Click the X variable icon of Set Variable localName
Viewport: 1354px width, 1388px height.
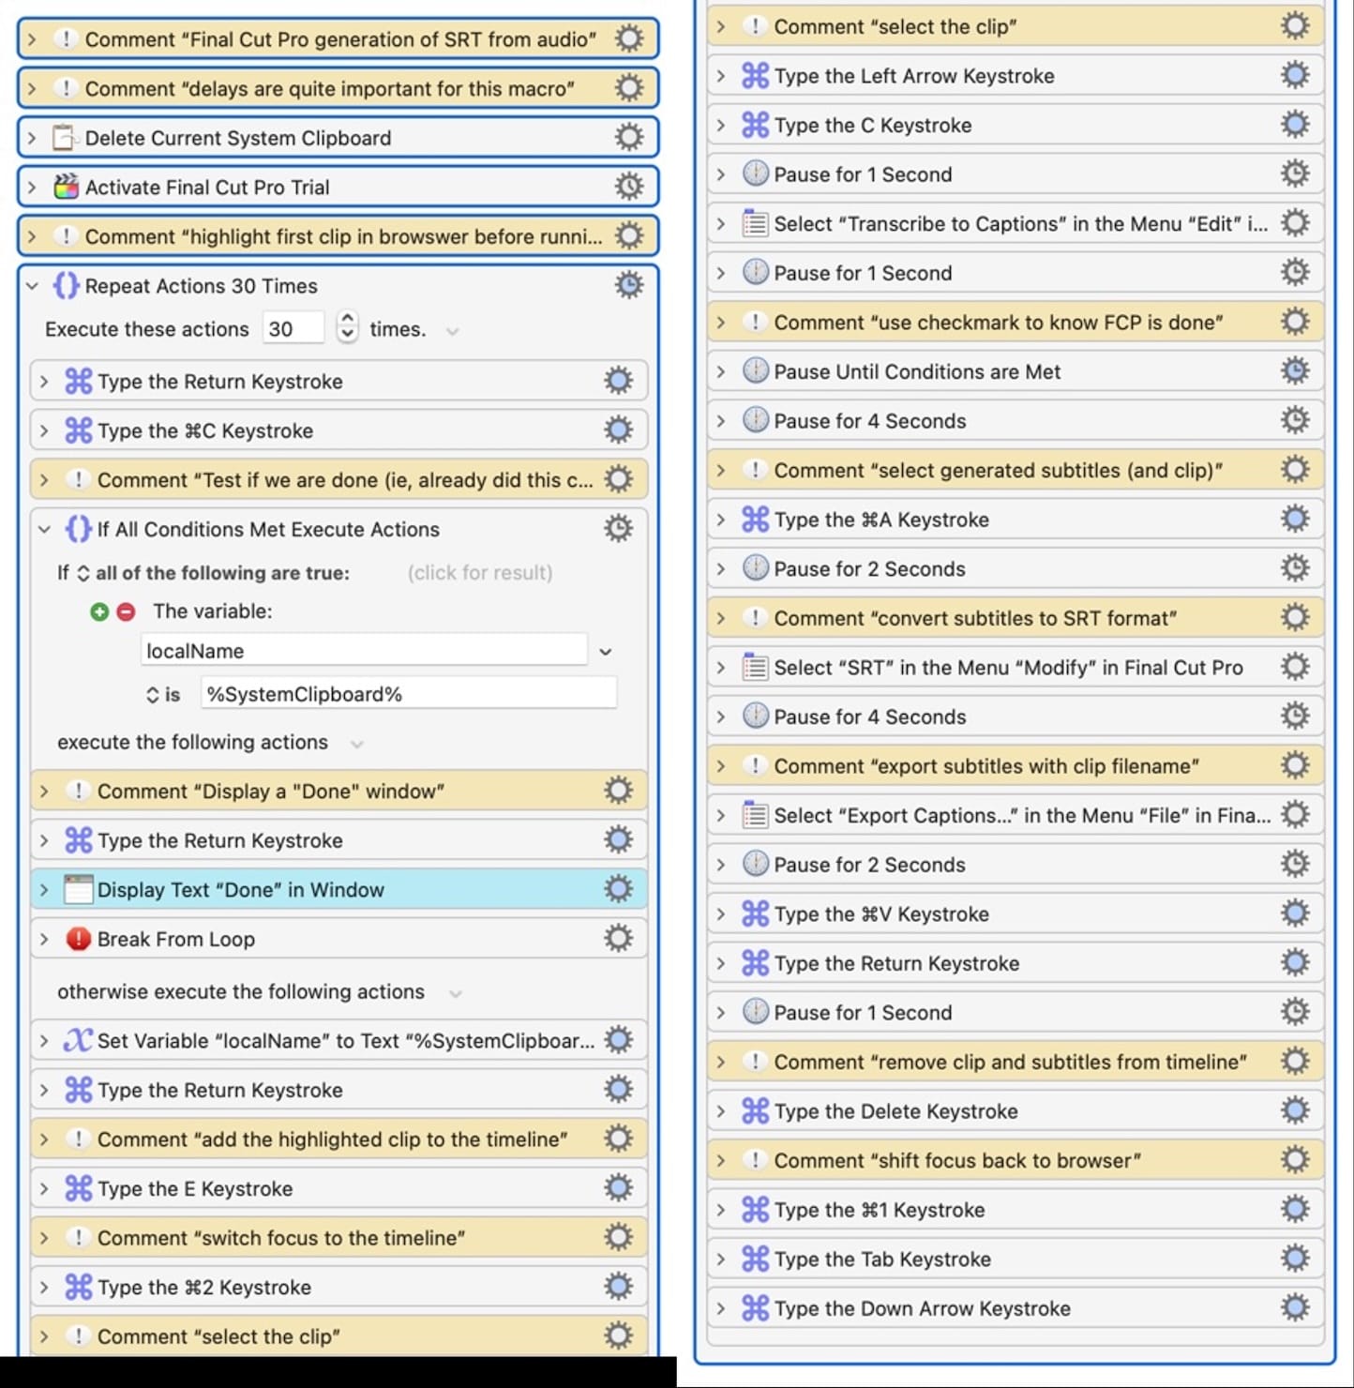coord(78,1040)
